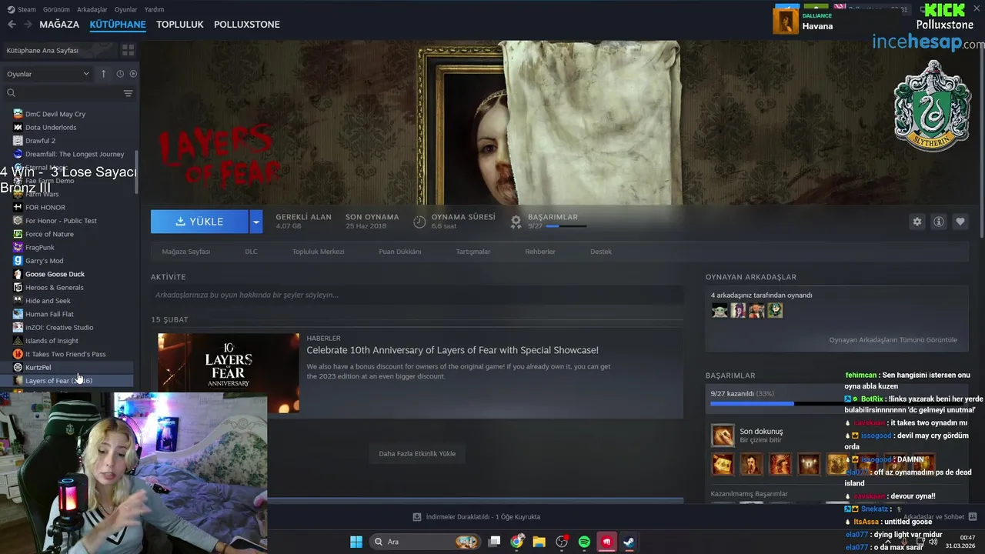The height and width of the screenshot is (554, 985).
Task: Open the Yardım menu
Action: pos(154,9)
